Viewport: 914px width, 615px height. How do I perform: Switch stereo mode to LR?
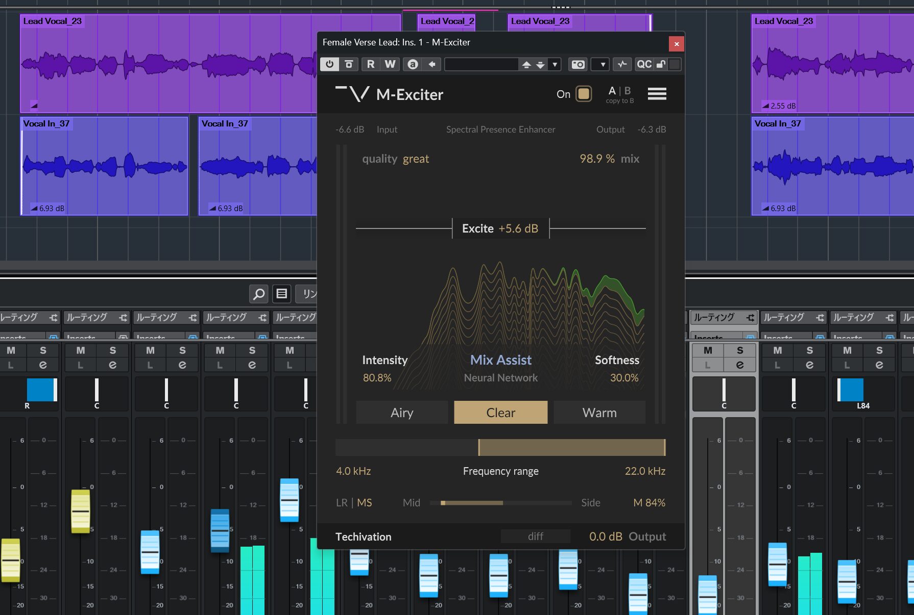pyautogui.click(x=342, y=503)
